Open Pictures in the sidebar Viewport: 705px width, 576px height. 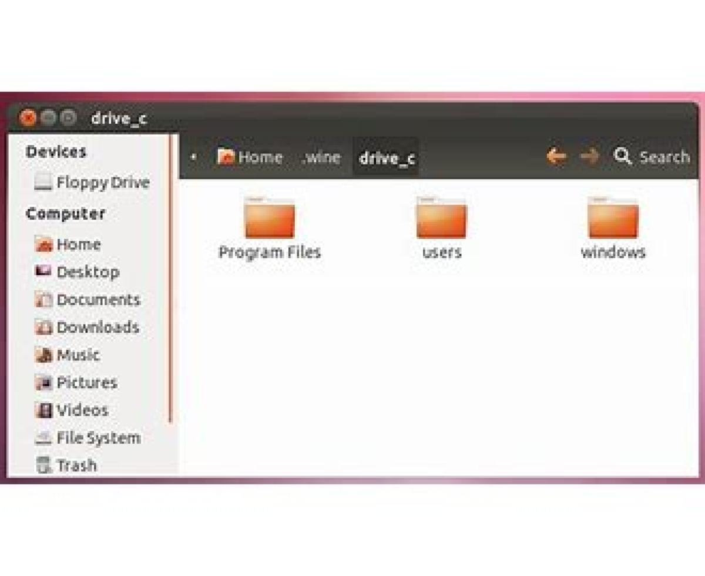(x=75, y=382)
